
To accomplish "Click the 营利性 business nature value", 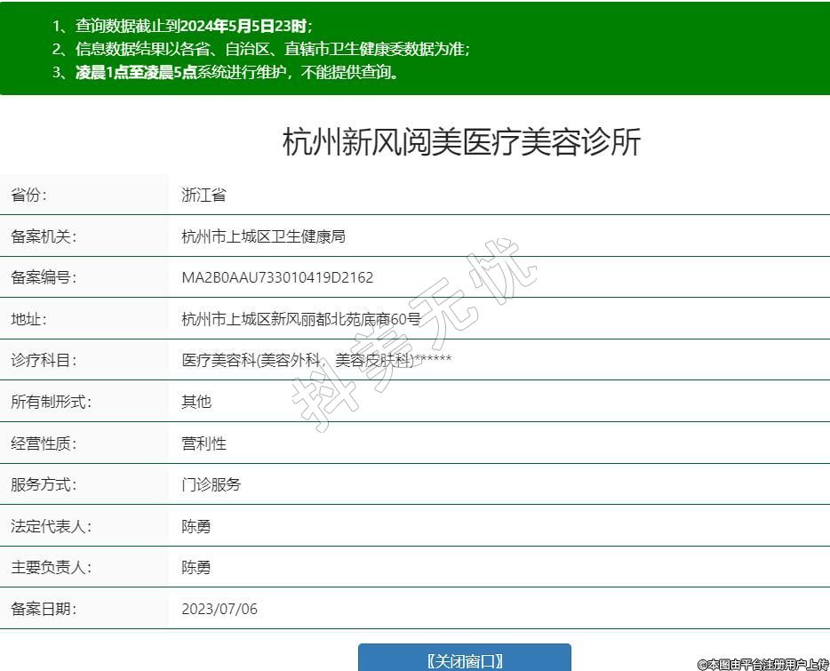I will (204, 443).
